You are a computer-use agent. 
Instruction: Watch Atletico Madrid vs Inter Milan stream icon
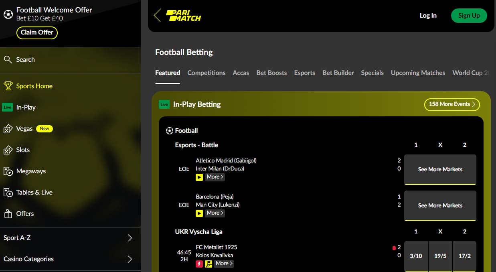point(199,177)
